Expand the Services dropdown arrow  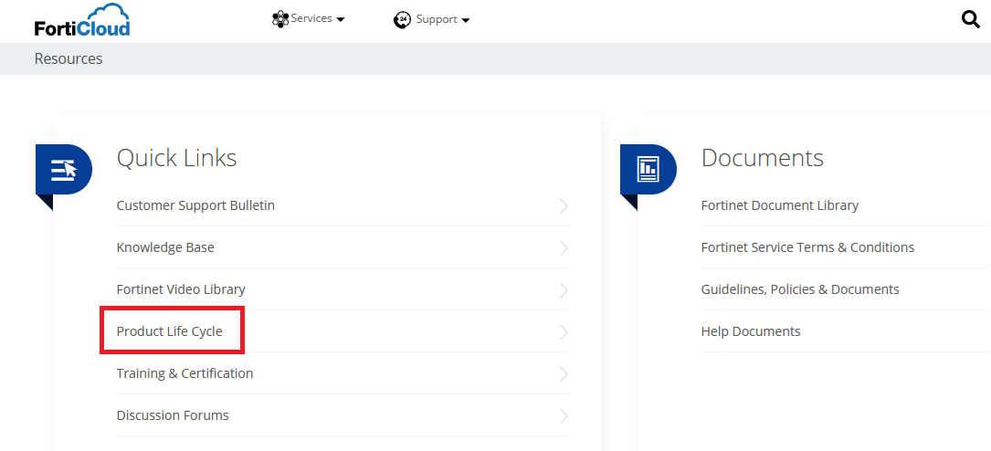(341, 19)
